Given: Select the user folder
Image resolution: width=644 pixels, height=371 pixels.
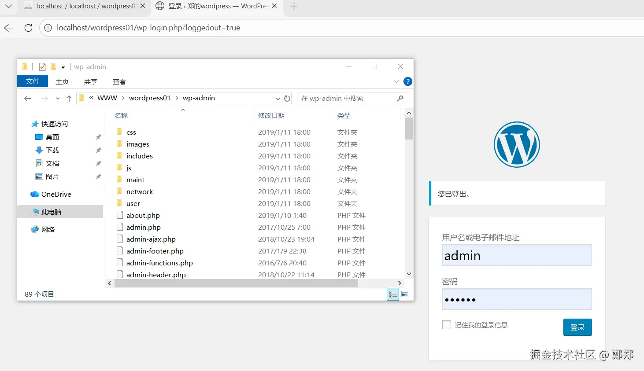Looking at the screenshot, I should 133,204.
